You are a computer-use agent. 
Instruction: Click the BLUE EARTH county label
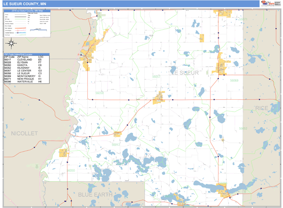pyautogui.click(x=95, y=194)
